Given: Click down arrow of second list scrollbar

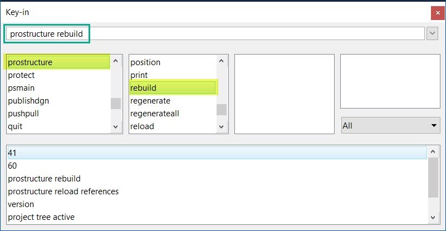Looking at the screenshot, I should pyautogui.click(x=222, y=126).
